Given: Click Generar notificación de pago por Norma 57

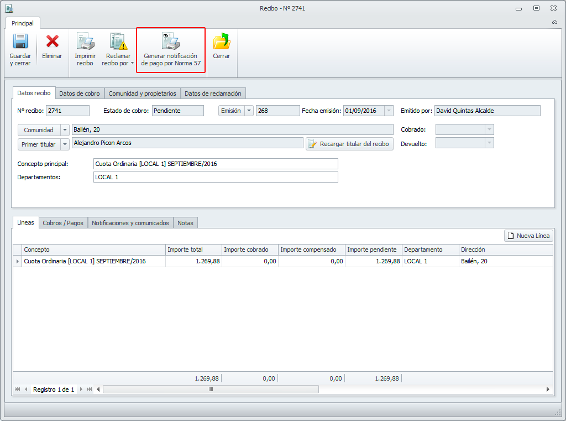Looking at the screenshot, I should click(171, 50).
